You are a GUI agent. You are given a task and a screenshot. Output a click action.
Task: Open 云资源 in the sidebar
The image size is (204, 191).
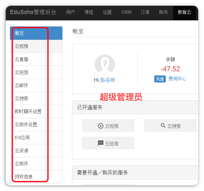(x=36, y=151)
